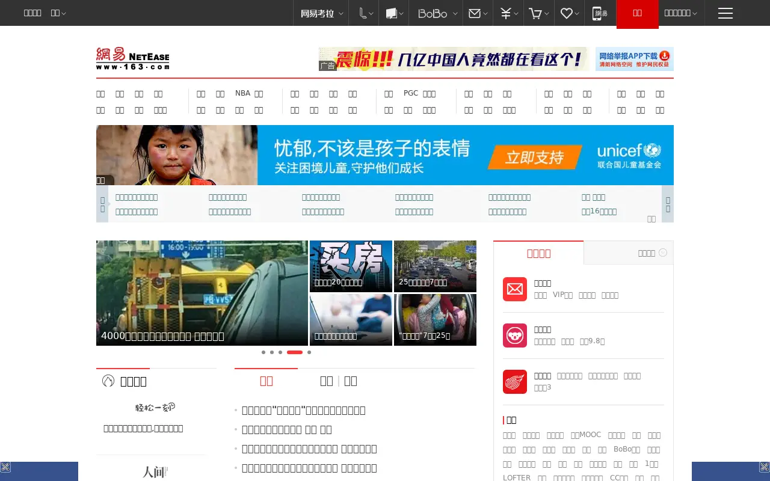This screenshot has width=770, height=481.
Task: Click the red NetEase games flame logo icon
Action: 515,382
